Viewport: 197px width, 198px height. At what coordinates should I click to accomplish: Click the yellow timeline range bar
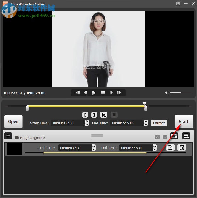point(86,106)
